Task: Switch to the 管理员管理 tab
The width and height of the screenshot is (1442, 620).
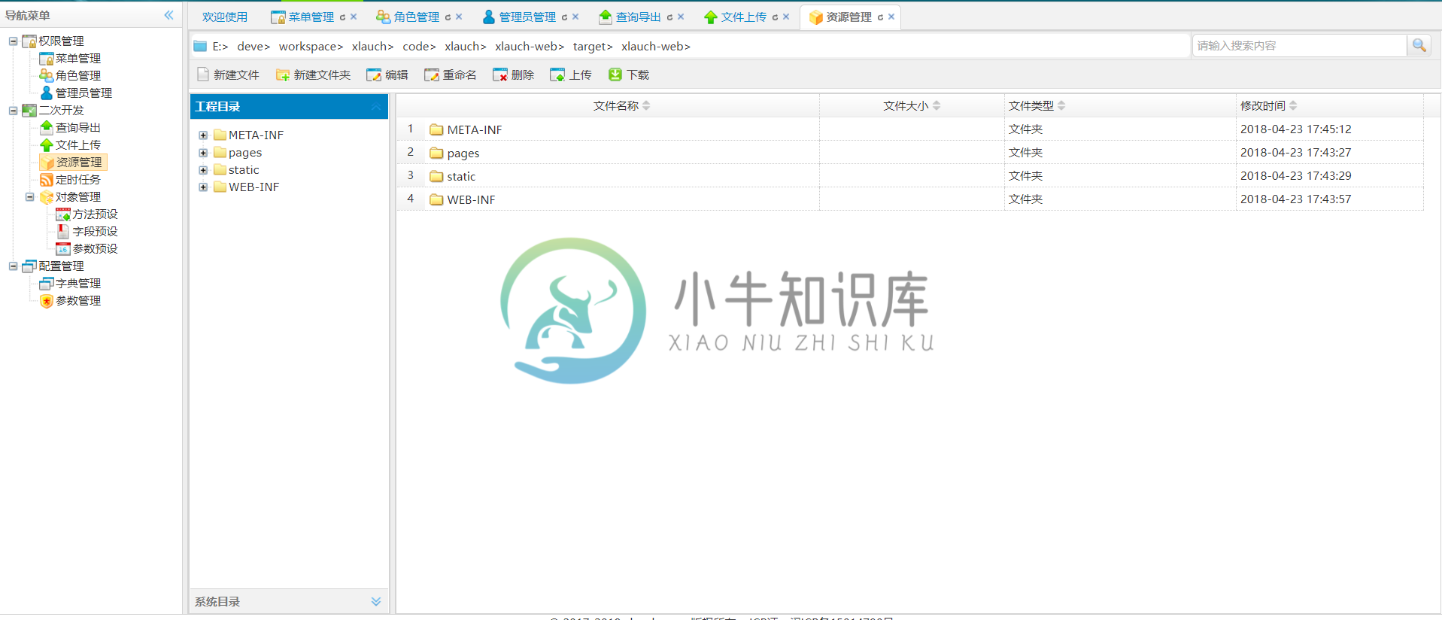Action: pos(527,17)
